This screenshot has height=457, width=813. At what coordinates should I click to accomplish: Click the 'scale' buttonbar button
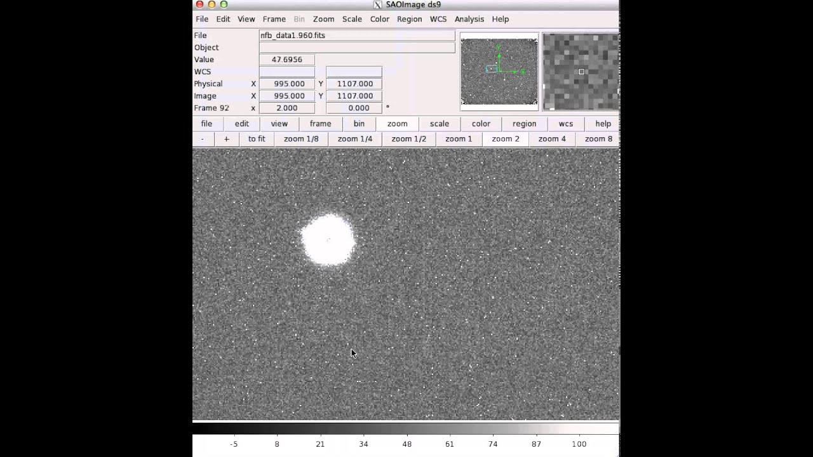click(440, 124)
